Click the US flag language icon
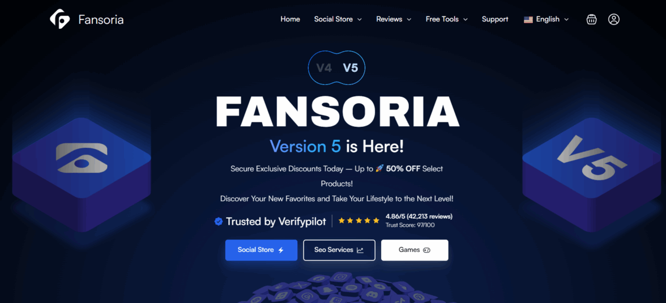The height and width of the screenshot is (303, 666). [x=528, y=20]
